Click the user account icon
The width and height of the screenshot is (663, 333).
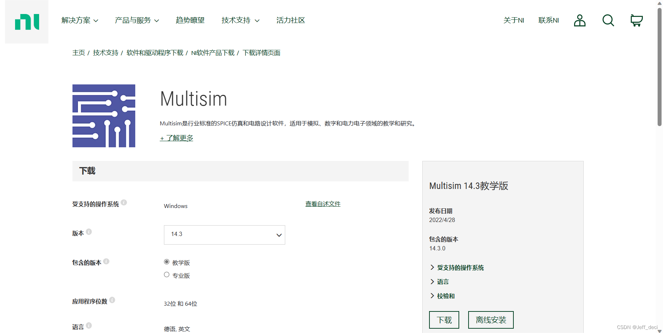579,21
